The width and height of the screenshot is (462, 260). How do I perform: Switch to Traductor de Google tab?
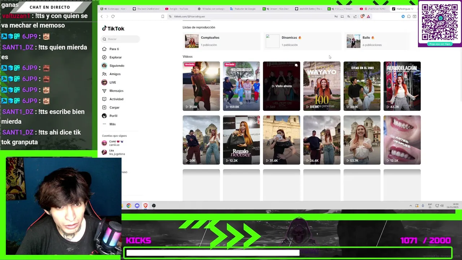tap(243, 9)
